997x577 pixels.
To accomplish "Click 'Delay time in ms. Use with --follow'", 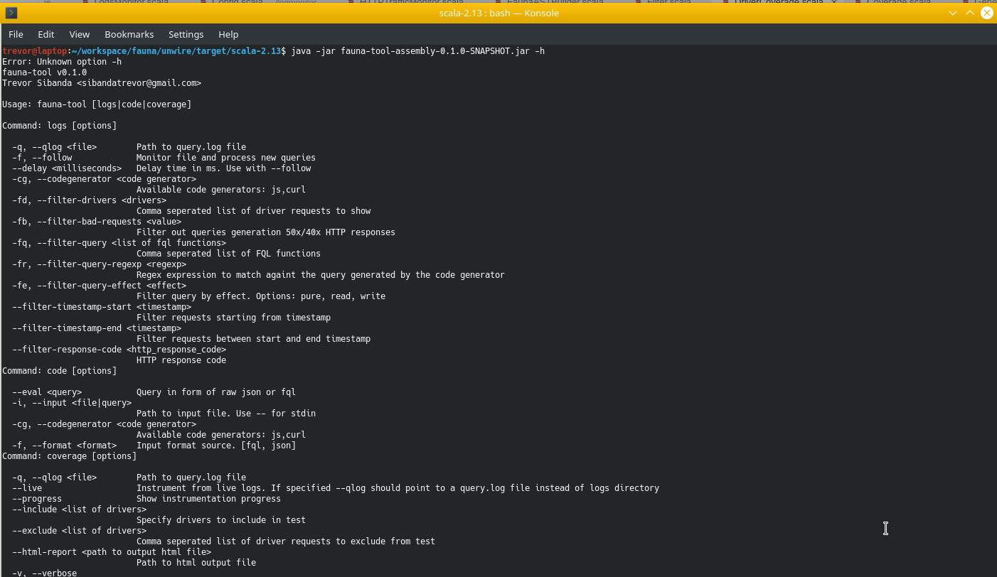I will tap(224, 168).
